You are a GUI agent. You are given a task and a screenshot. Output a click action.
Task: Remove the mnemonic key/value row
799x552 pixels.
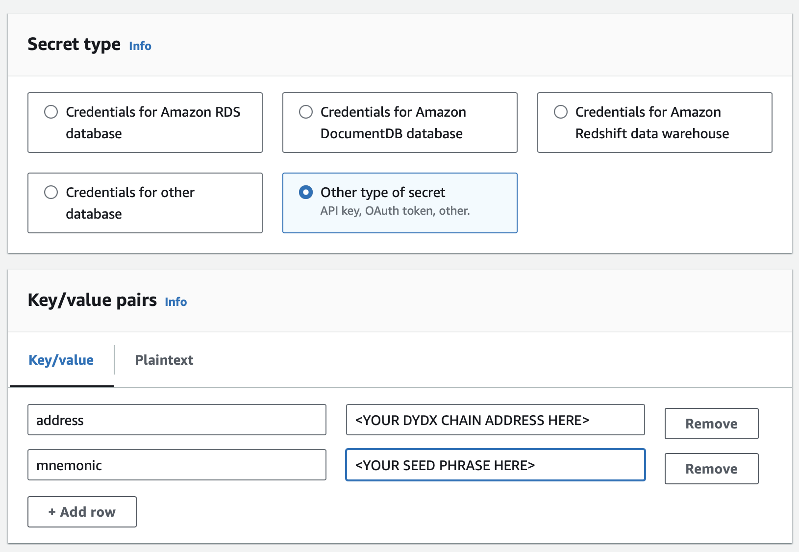(711, 469)
